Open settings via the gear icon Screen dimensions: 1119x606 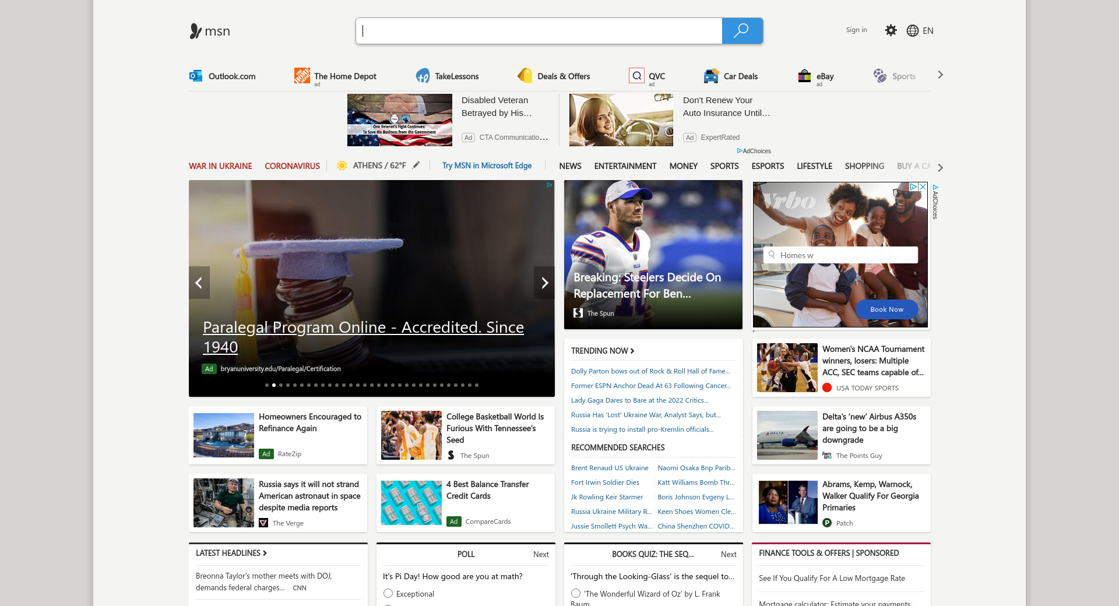[x=891, y=30]
